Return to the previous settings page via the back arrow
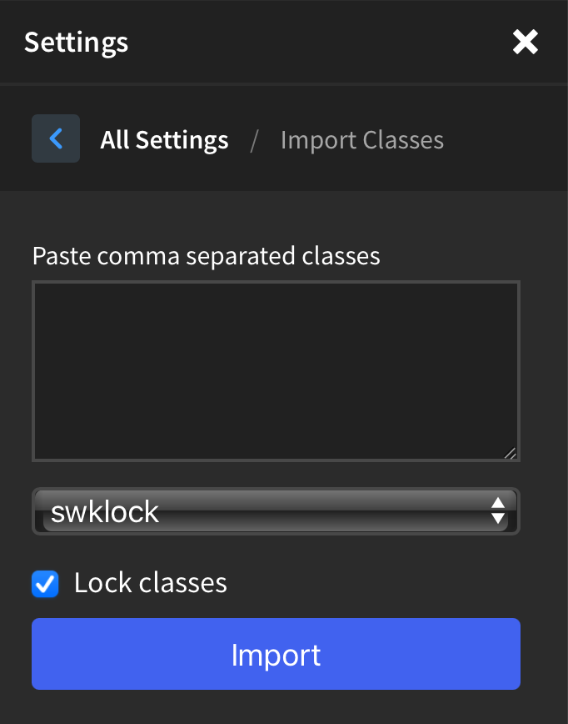The image size is (568, 724). 56,138
